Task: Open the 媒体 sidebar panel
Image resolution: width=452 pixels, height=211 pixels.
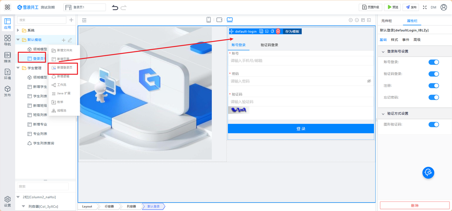Action: [7, 58]
